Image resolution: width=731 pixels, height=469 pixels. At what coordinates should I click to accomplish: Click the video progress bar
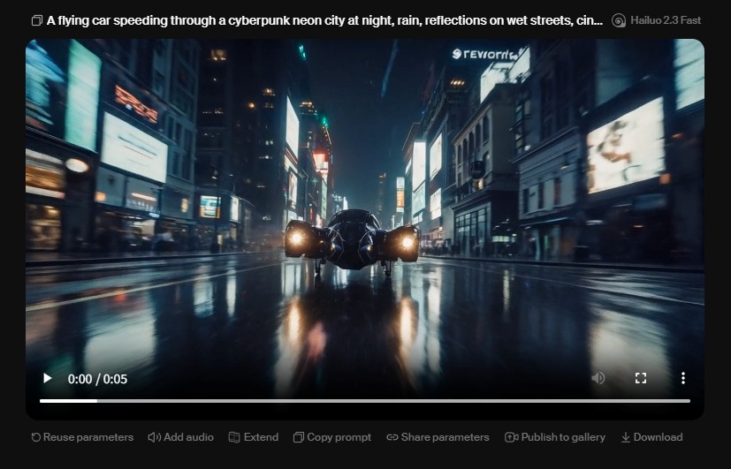point(364,401)
